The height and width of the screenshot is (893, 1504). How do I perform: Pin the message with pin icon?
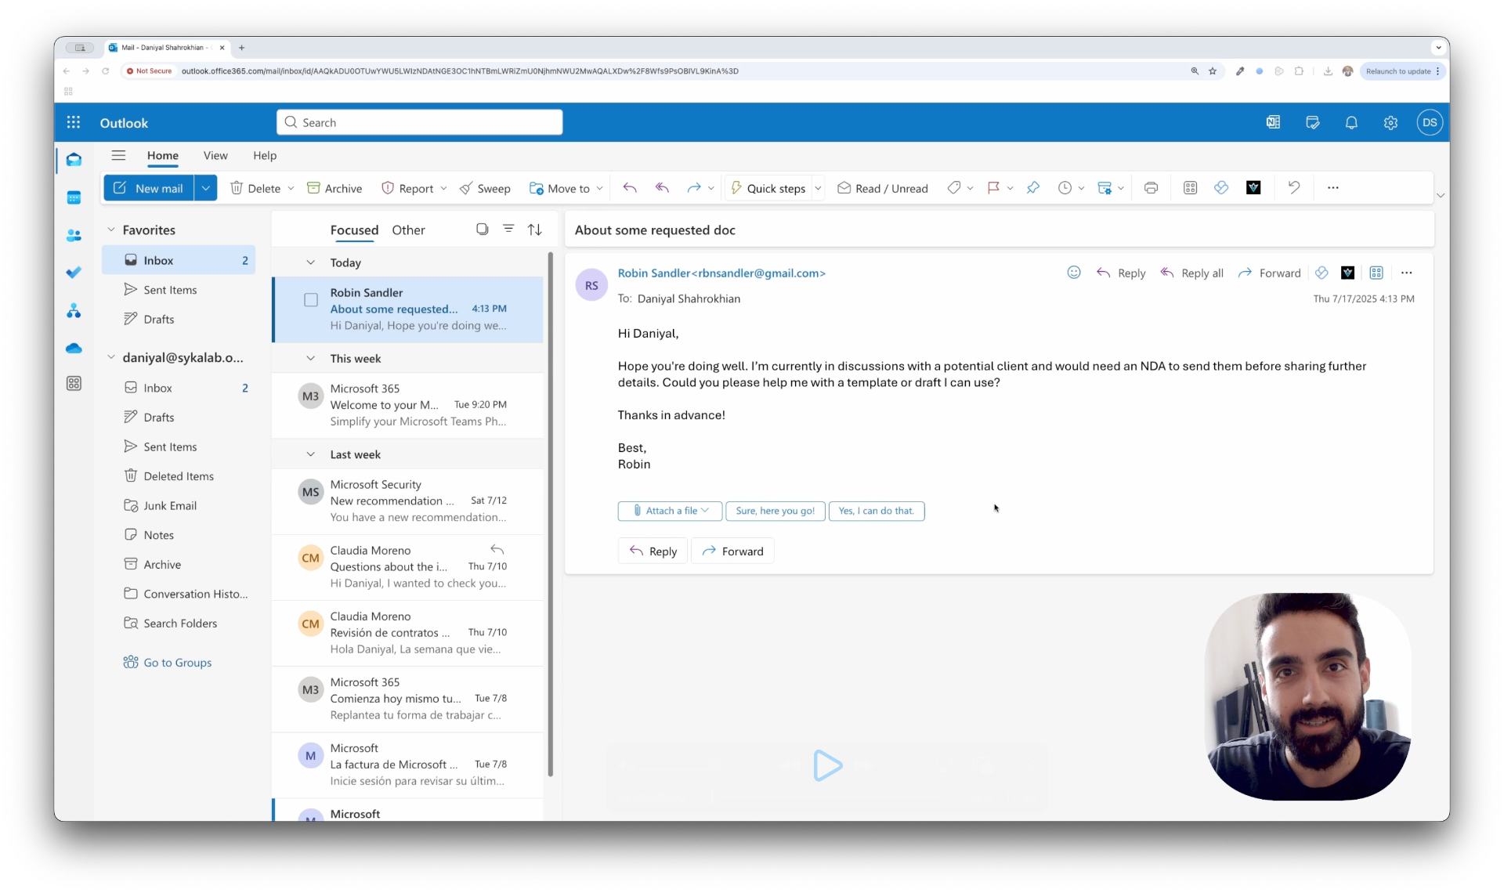[x=1033, y=188]
